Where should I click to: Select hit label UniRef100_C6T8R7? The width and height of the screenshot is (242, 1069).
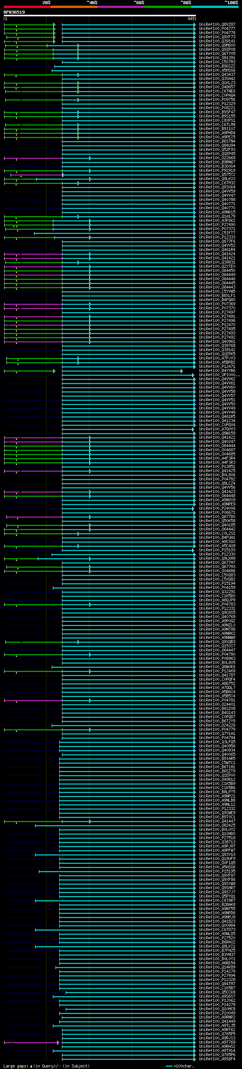[217, 901]
